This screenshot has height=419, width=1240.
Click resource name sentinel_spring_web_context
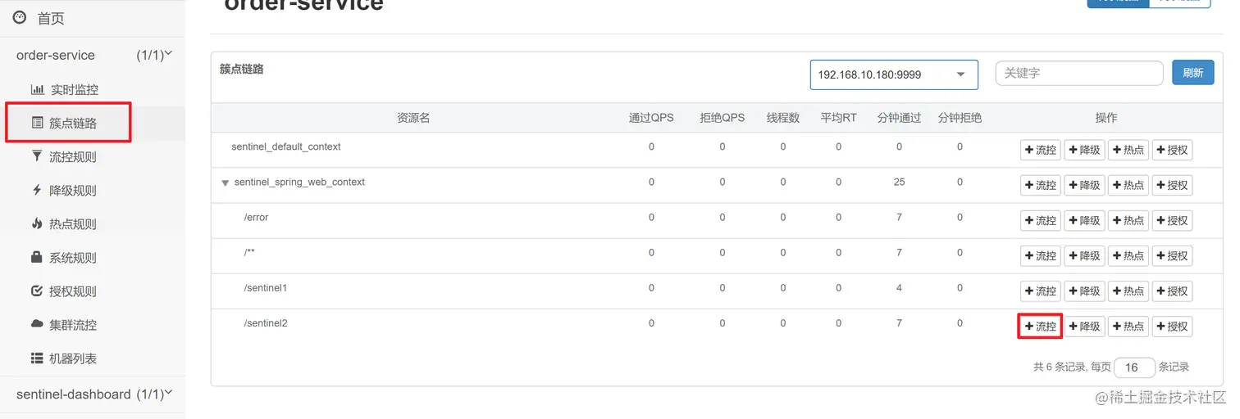click(299, 182)
